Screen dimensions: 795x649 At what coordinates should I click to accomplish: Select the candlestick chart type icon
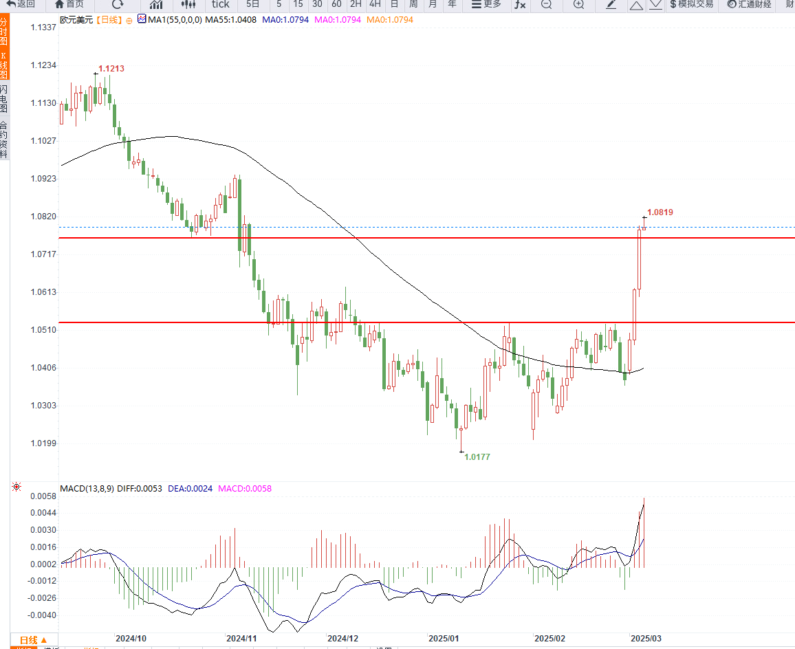(x=188, y=5)
